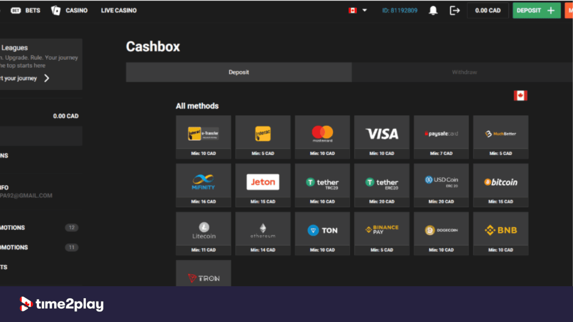
Task: Select the MiFinity payment tile
Action: coord(203,185)
